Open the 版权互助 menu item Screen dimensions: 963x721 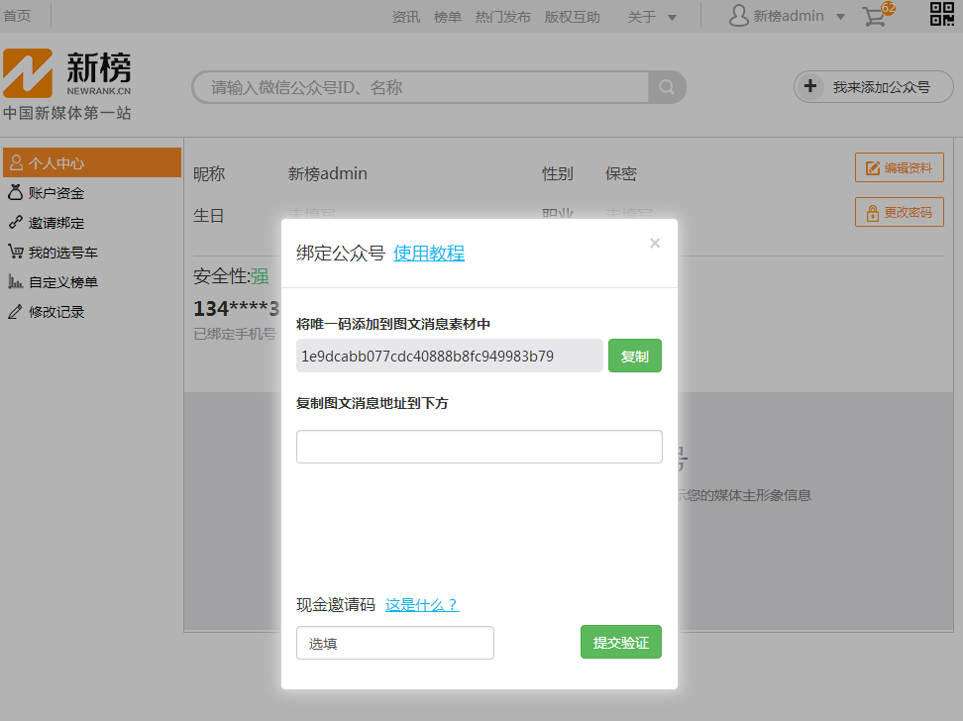pos(572,17)
